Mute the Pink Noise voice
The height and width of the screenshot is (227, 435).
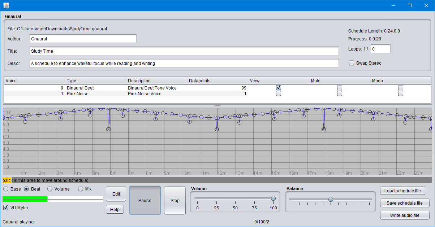340,94
